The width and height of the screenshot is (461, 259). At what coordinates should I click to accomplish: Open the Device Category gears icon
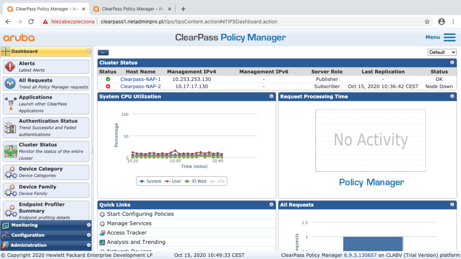11,172
